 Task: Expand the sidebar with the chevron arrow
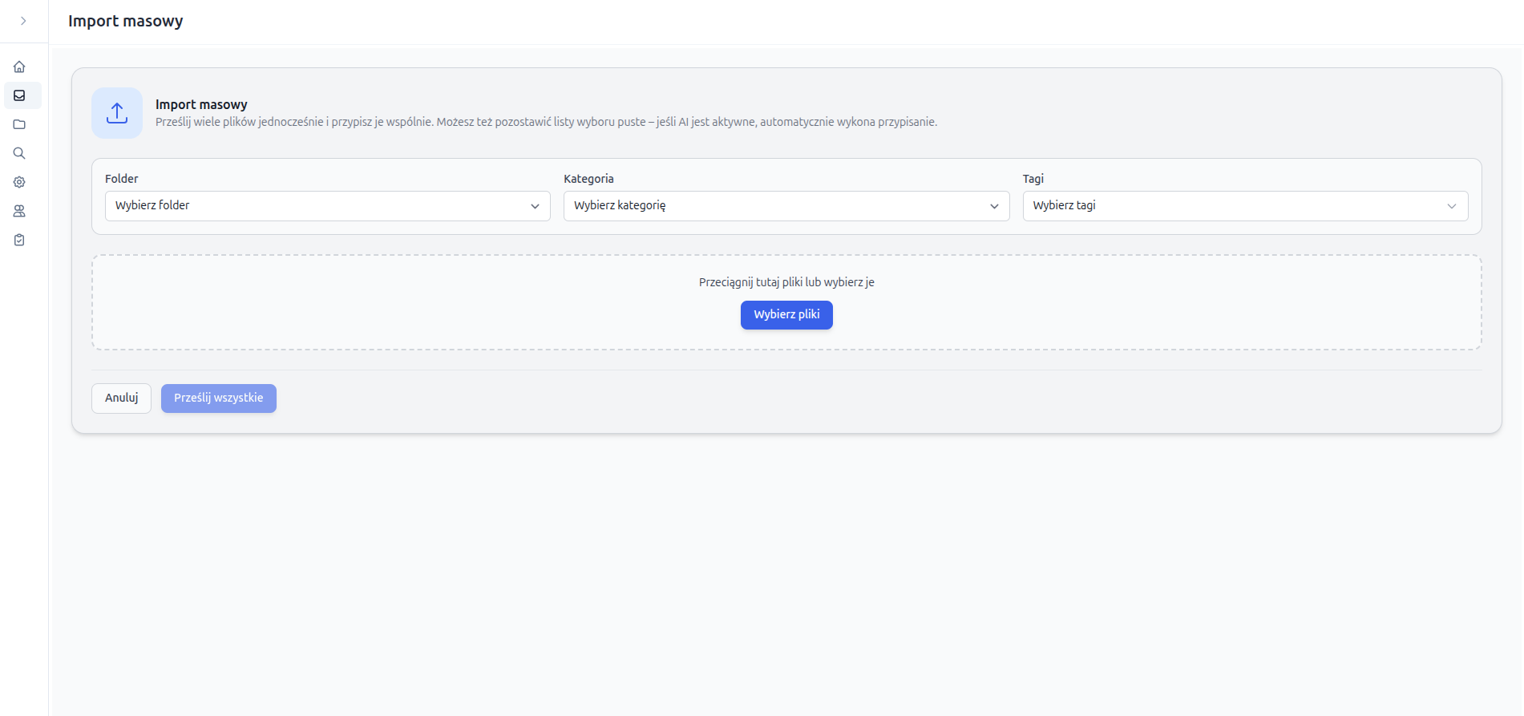coord(23,21)
